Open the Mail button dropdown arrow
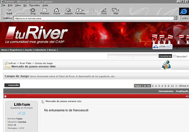189x132 pixels. click(118, 10)
